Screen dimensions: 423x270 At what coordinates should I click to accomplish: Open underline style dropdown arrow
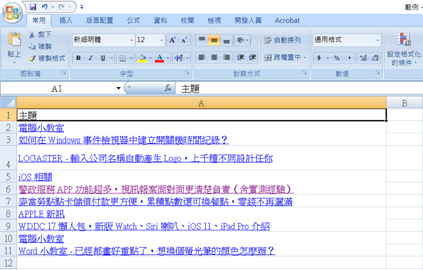point(111,58)
